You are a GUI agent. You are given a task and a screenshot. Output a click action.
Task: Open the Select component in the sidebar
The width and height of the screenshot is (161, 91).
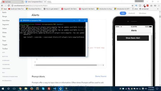tap(5, 29)
